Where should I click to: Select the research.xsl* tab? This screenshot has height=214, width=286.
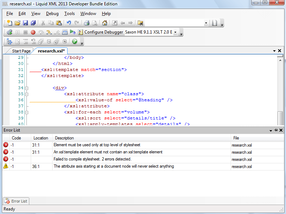(x=51, y=51)
